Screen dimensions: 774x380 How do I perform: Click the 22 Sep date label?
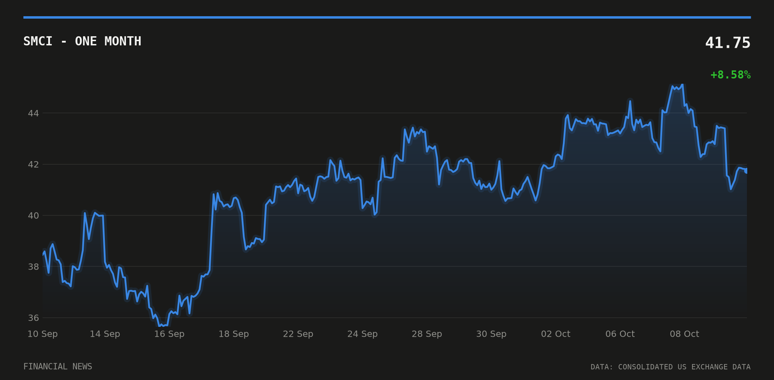(x=298, y=334)
